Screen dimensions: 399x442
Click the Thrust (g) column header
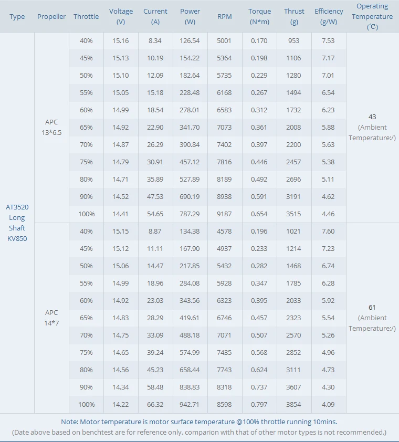point(294,17)
